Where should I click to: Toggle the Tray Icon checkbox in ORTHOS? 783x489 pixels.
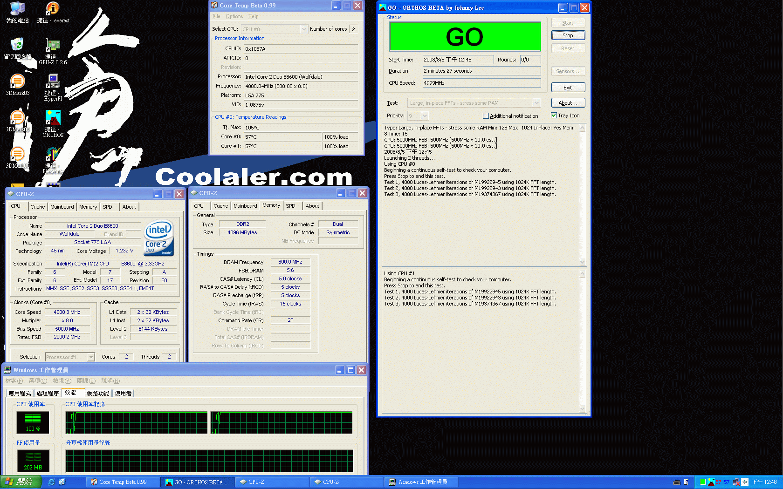tap(554, 115)
